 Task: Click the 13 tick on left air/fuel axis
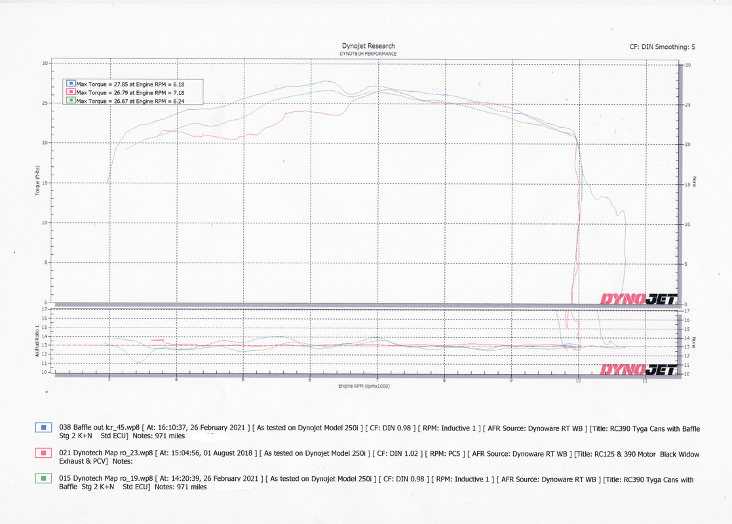(45, 345)
